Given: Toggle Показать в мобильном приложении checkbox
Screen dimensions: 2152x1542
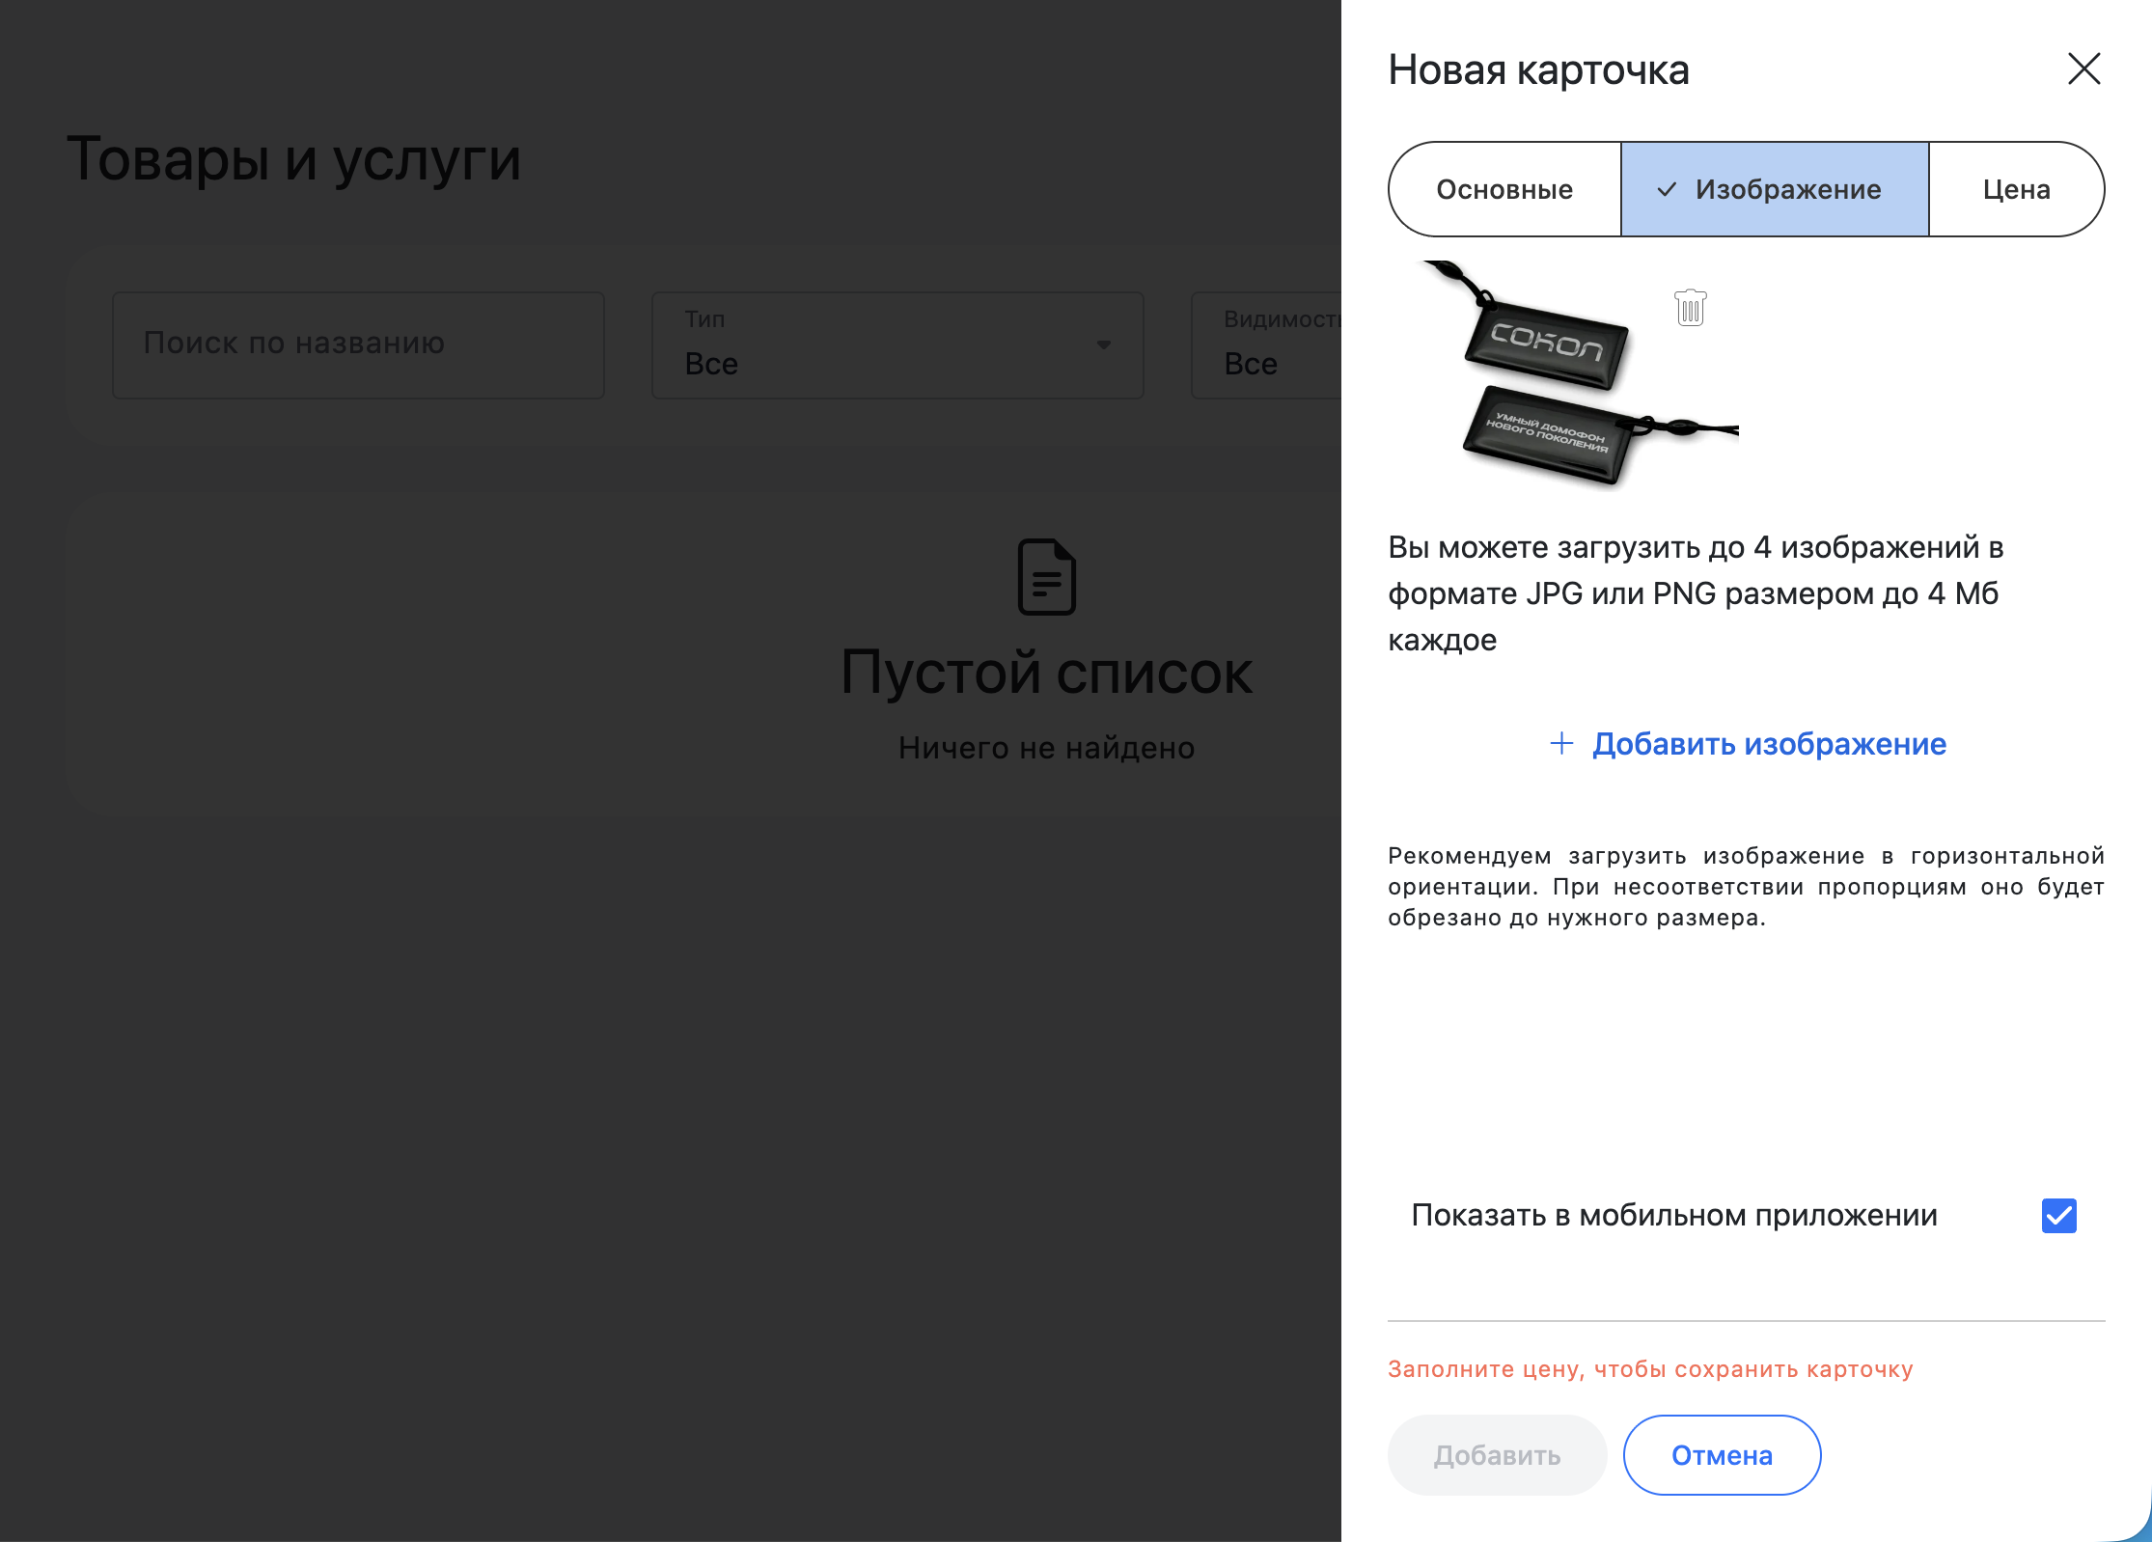Looking at the screenshot, I should coord(2058,1215).
